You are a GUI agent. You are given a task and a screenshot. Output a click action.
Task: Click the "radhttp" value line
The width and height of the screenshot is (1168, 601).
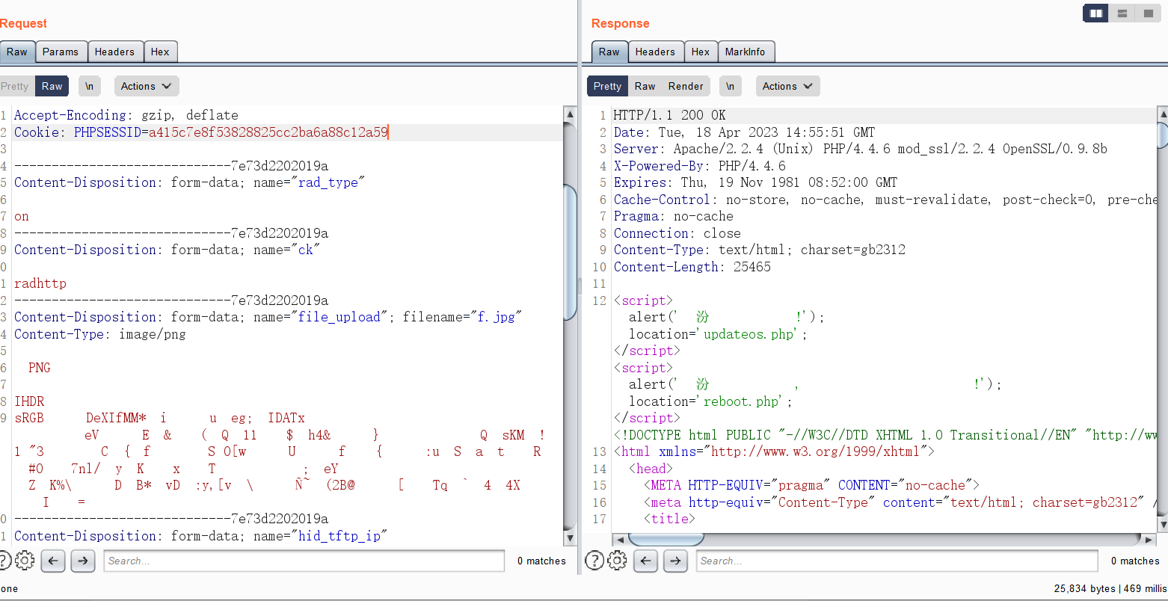coord(40,283)
